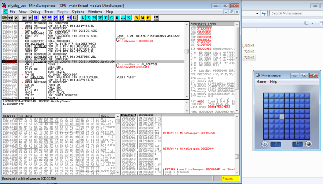
Task: Click the CPU window C icon in menu bar
Action: point(5,12)
